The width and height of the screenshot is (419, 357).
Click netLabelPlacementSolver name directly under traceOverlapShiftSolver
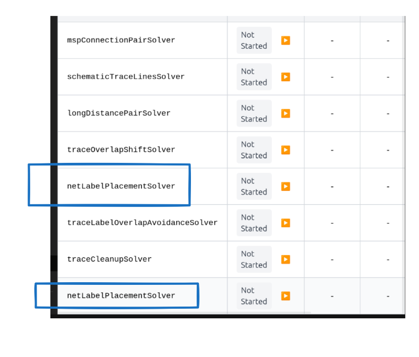point(121,186)
